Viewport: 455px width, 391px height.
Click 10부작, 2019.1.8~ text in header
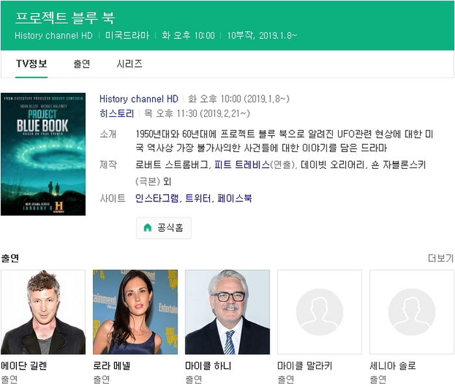pos(262,36)
